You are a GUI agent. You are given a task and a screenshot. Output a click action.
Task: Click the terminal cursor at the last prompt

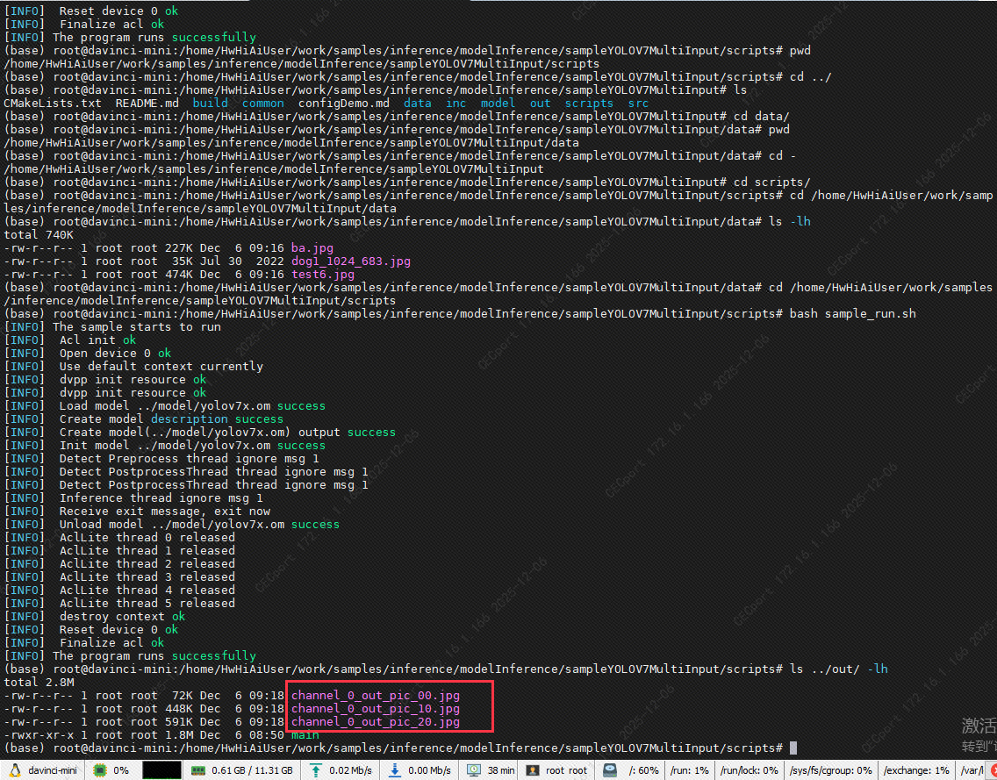[793, 748]
